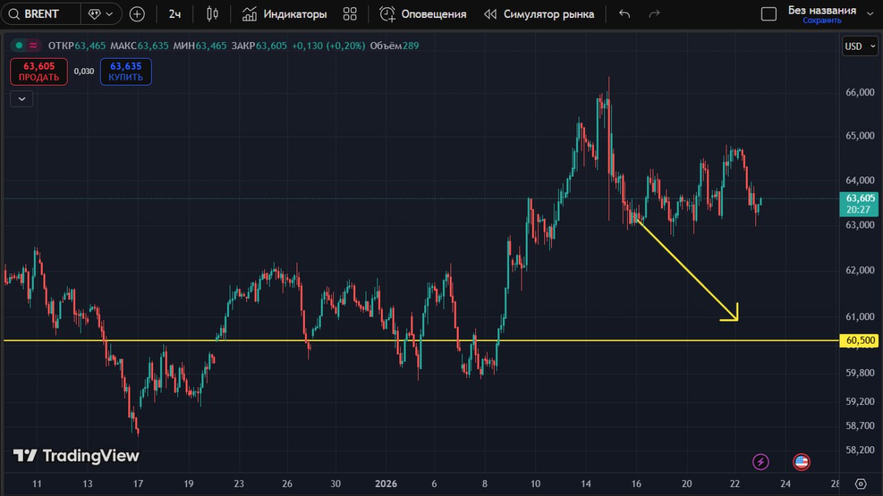Open the candlestick chart type selector
This screenshot has width=883, height=496.
(x=212, y=14)
